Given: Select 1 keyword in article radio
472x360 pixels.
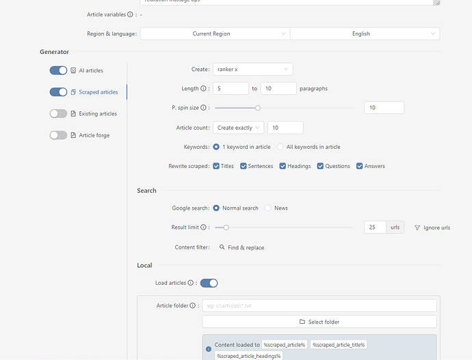Looking at the screenshot, I should click(x=216, y=147).
